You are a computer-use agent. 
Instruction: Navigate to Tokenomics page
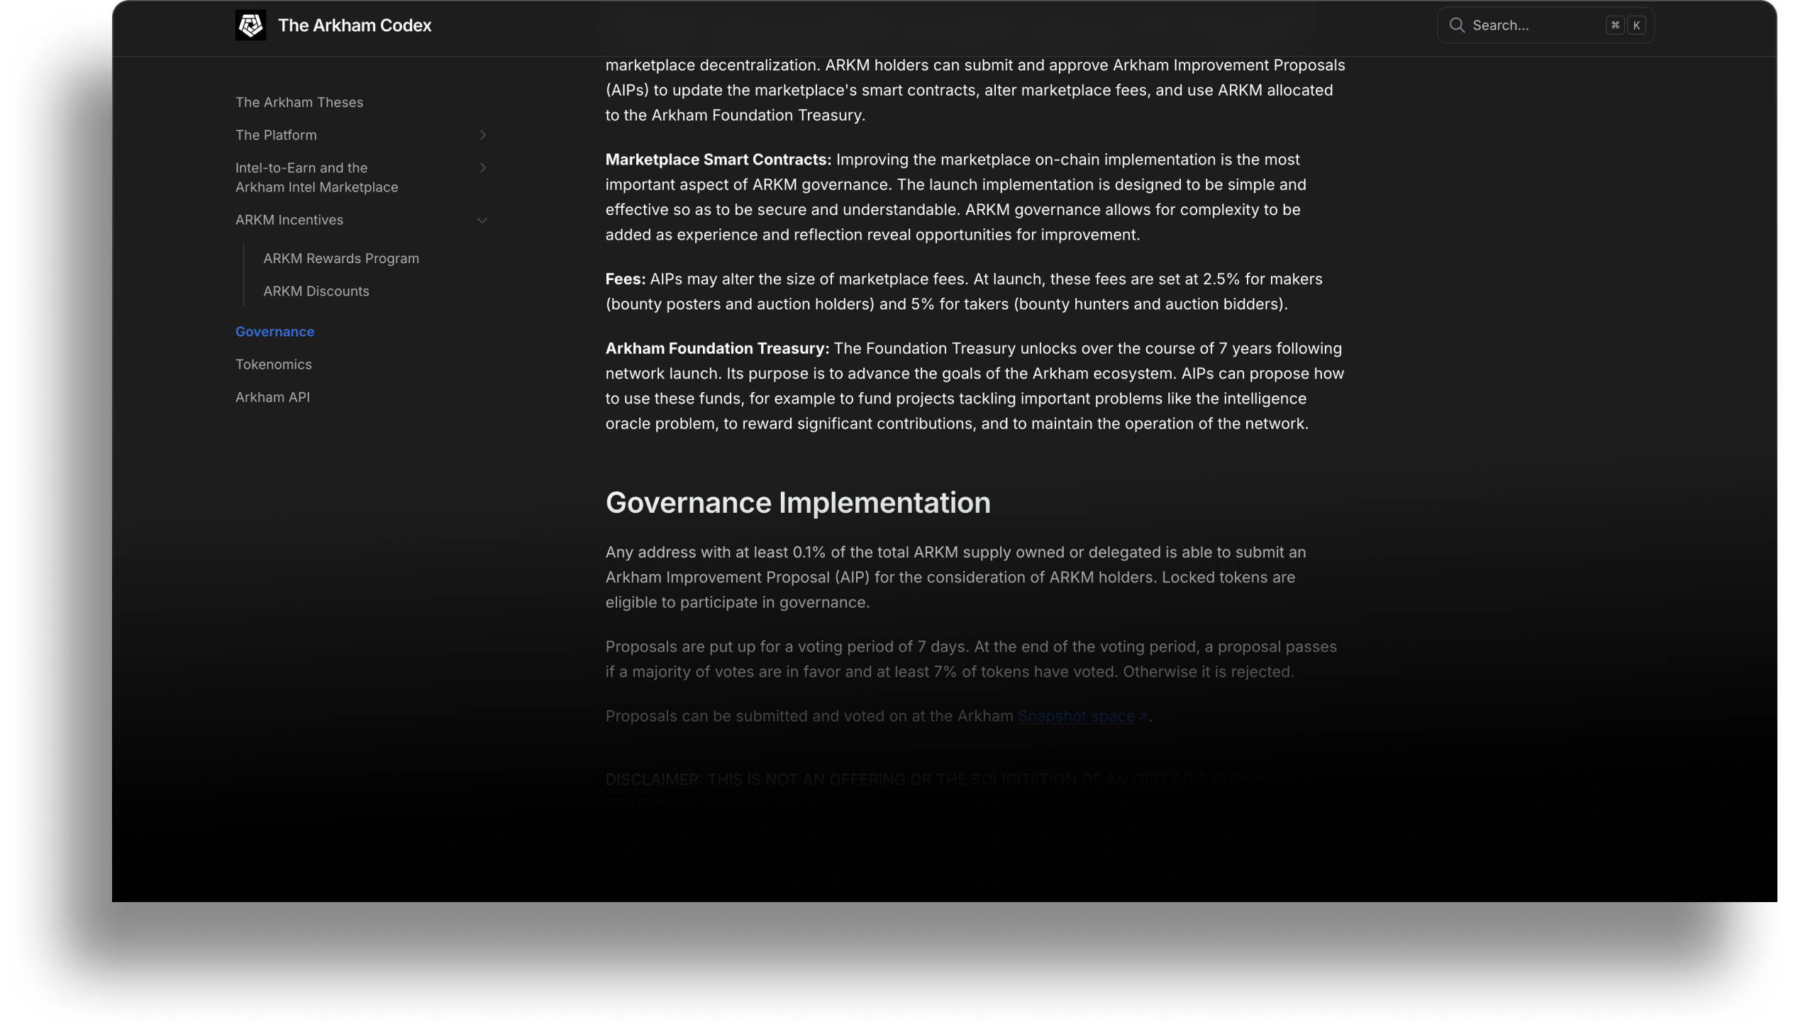coord(273,365)
